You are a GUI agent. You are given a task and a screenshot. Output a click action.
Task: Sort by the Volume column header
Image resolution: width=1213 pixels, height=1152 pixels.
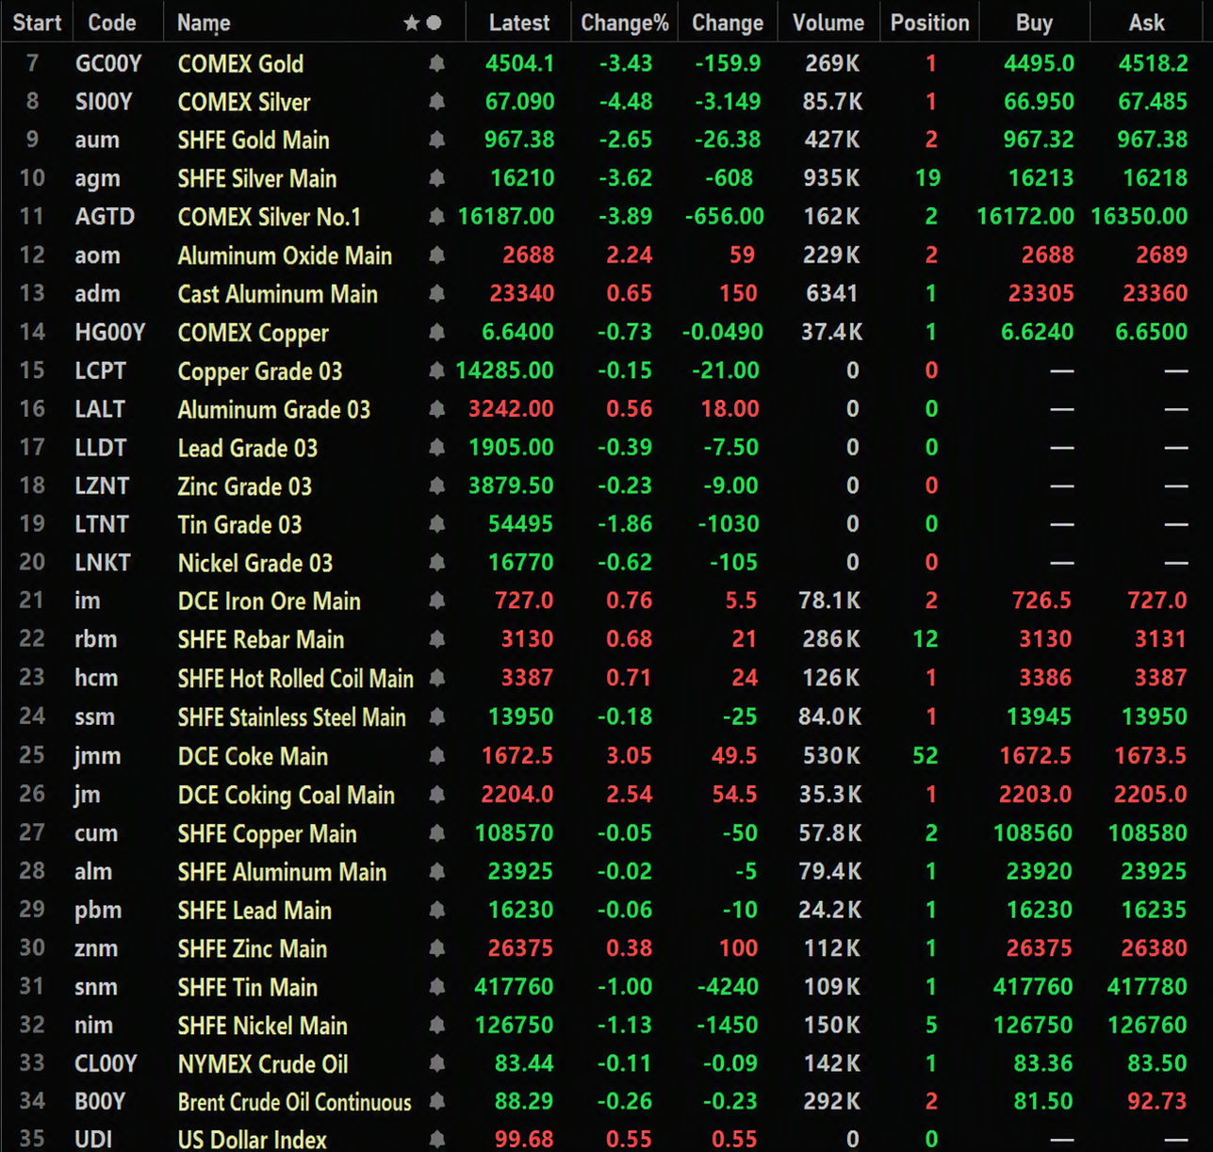(828, 23)
